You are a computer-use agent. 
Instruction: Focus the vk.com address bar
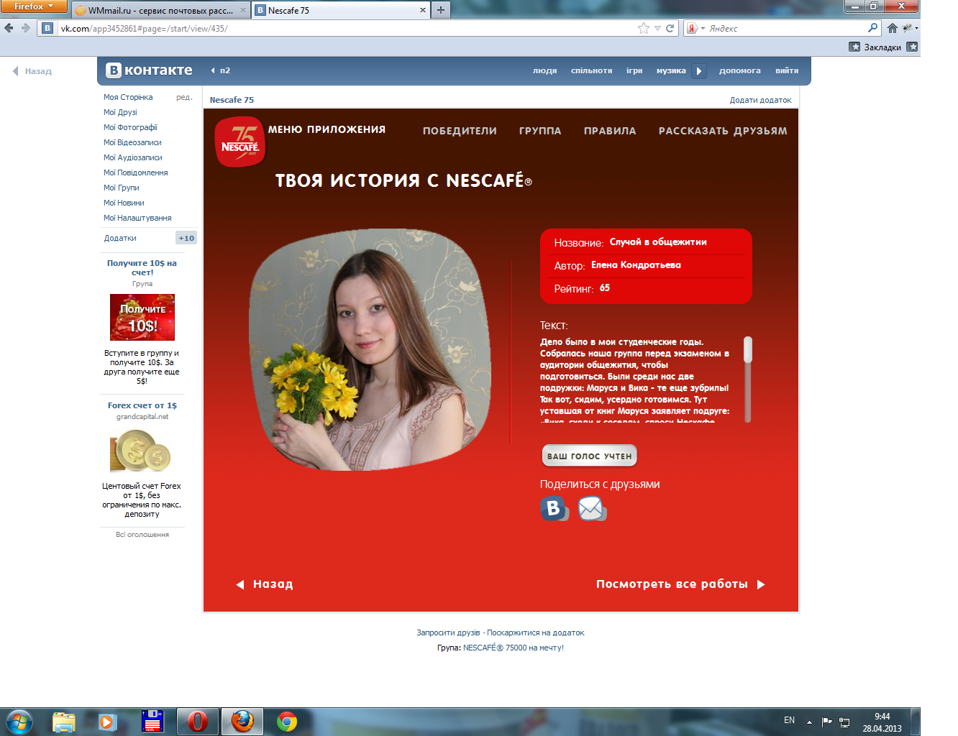click(345, 28)
